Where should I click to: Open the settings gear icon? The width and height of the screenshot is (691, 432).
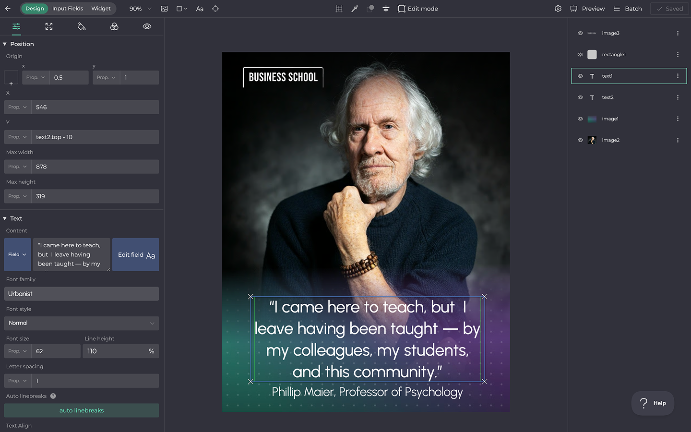(x=558, y=9)
